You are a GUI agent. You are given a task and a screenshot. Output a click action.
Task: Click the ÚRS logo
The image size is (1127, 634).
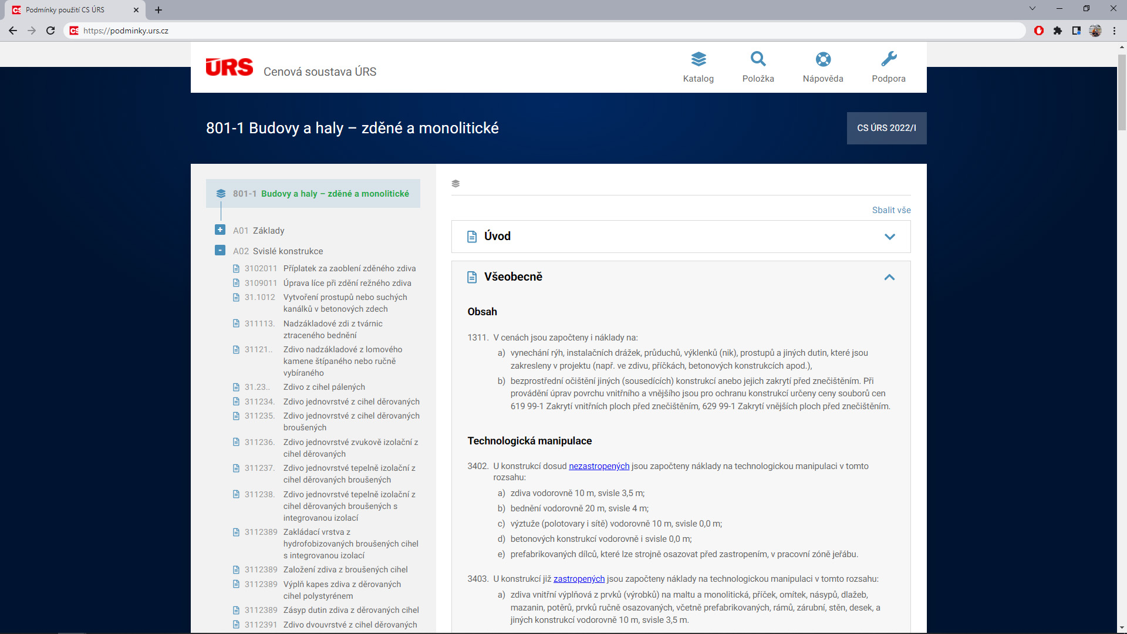230,68
